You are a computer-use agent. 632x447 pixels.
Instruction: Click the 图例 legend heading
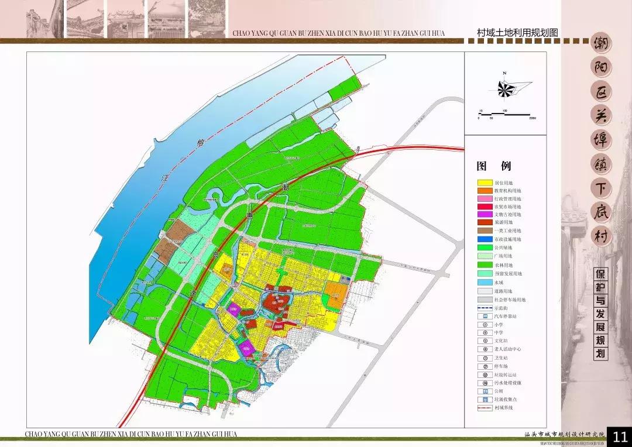(494, 166)
